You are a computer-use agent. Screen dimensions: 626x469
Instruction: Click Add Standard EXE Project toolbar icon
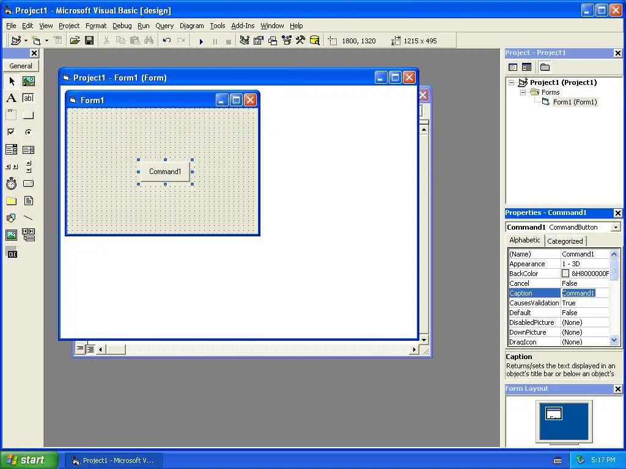[16, 41]
